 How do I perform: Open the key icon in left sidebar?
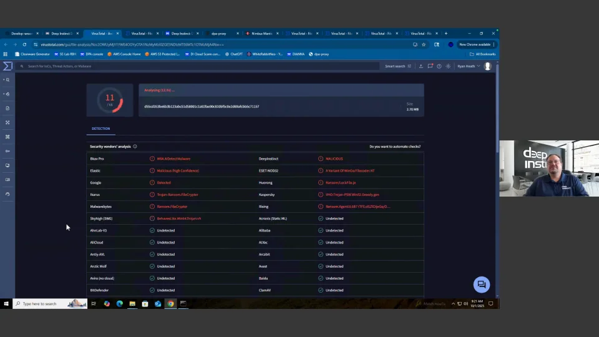tap(7, 151)
